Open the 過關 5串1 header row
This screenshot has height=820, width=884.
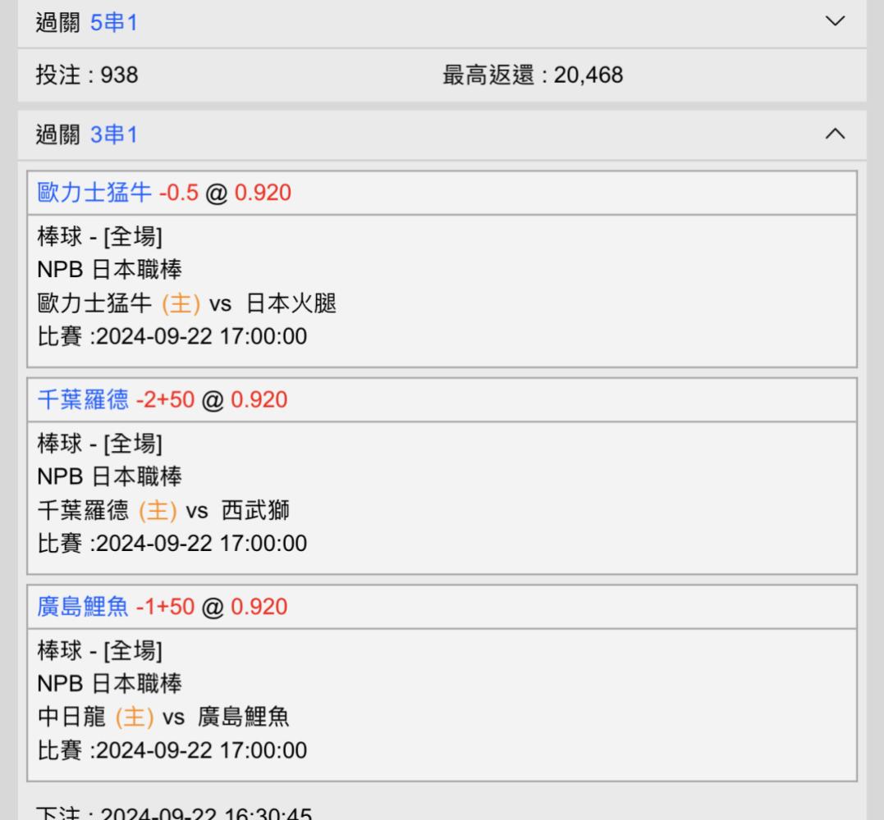coord(442,23)
